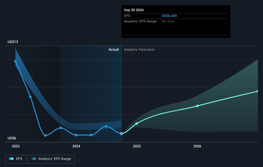The image size is (263, 167).
Task: Toggle the Analysts' EPS Range legend series
Action: click(51, 159)
